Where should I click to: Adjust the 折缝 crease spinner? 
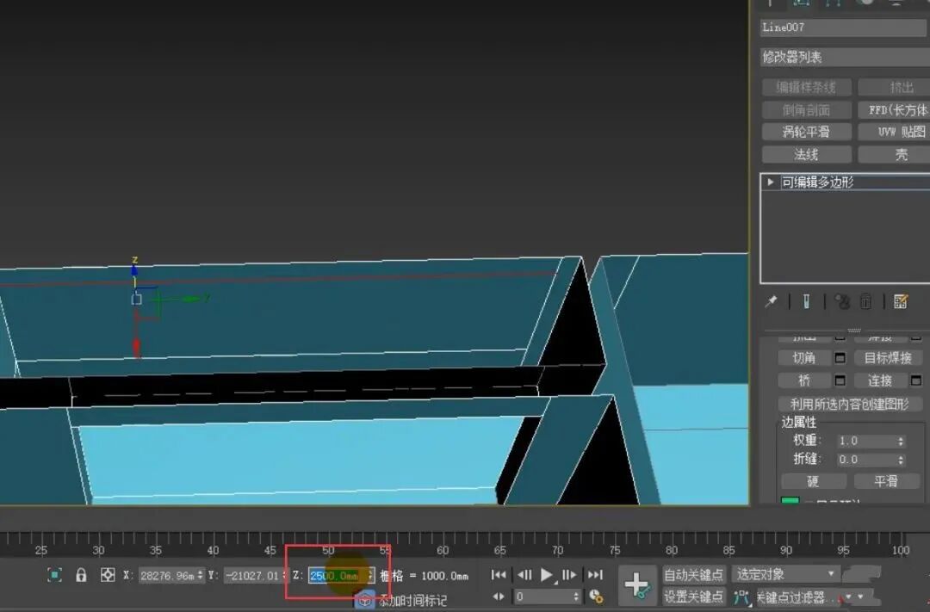[x=901, y=459]
